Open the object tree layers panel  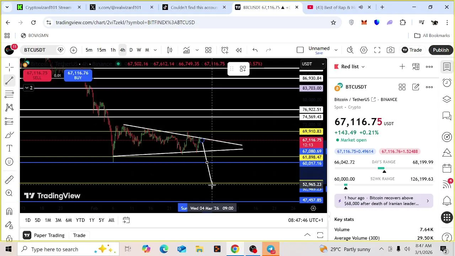pos(447,99)
